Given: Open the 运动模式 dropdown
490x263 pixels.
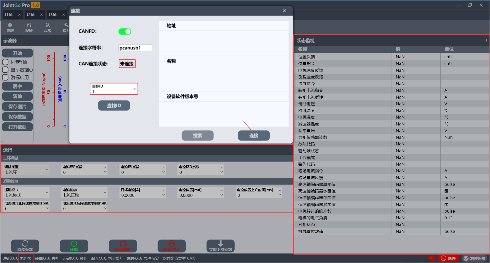Looking at the screenshot, I should pos(26,193).
